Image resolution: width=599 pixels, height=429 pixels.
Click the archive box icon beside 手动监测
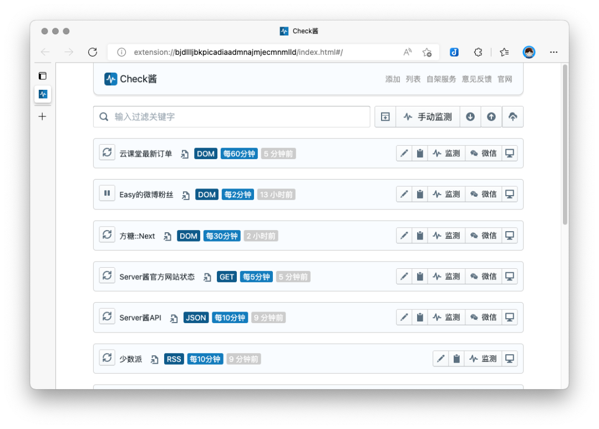(385, 116)
